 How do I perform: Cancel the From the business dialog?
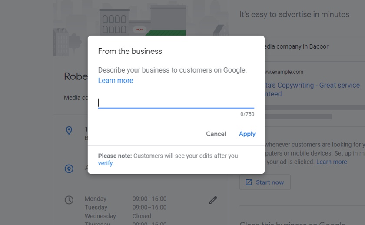(216, 134)
